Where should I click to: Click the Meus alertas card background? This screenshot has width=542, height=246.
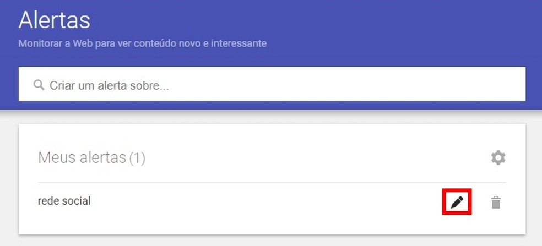(303, 138)
